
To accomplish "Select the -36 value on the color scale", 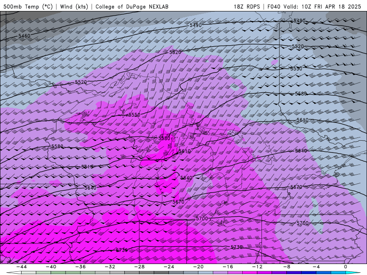I will click(81, 267).
